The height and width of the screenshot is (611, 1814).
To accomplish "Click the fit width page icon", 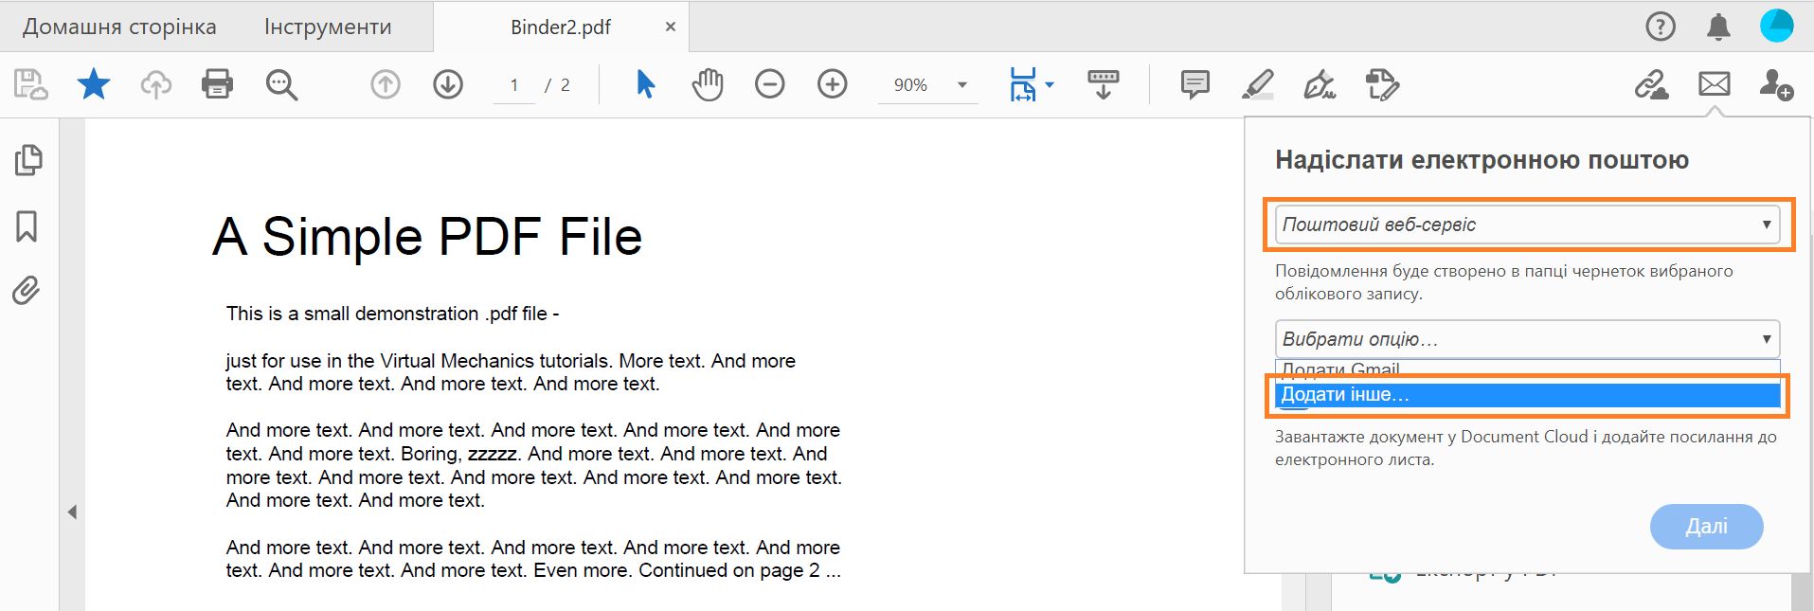I will pos(1023,84).
